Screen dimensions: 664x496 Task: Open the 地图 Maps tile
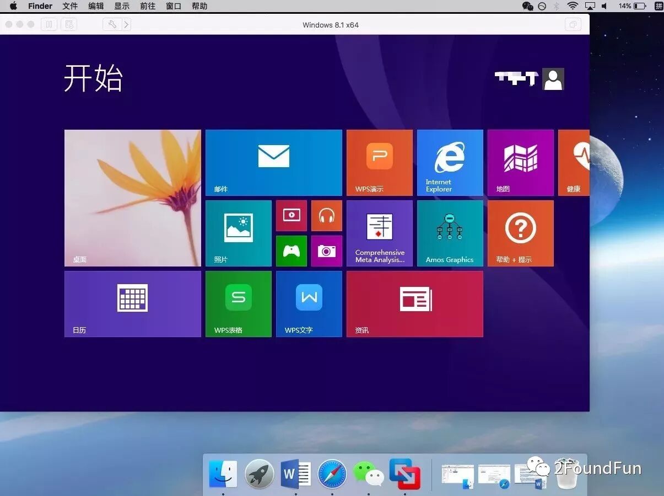pos(521,163)
